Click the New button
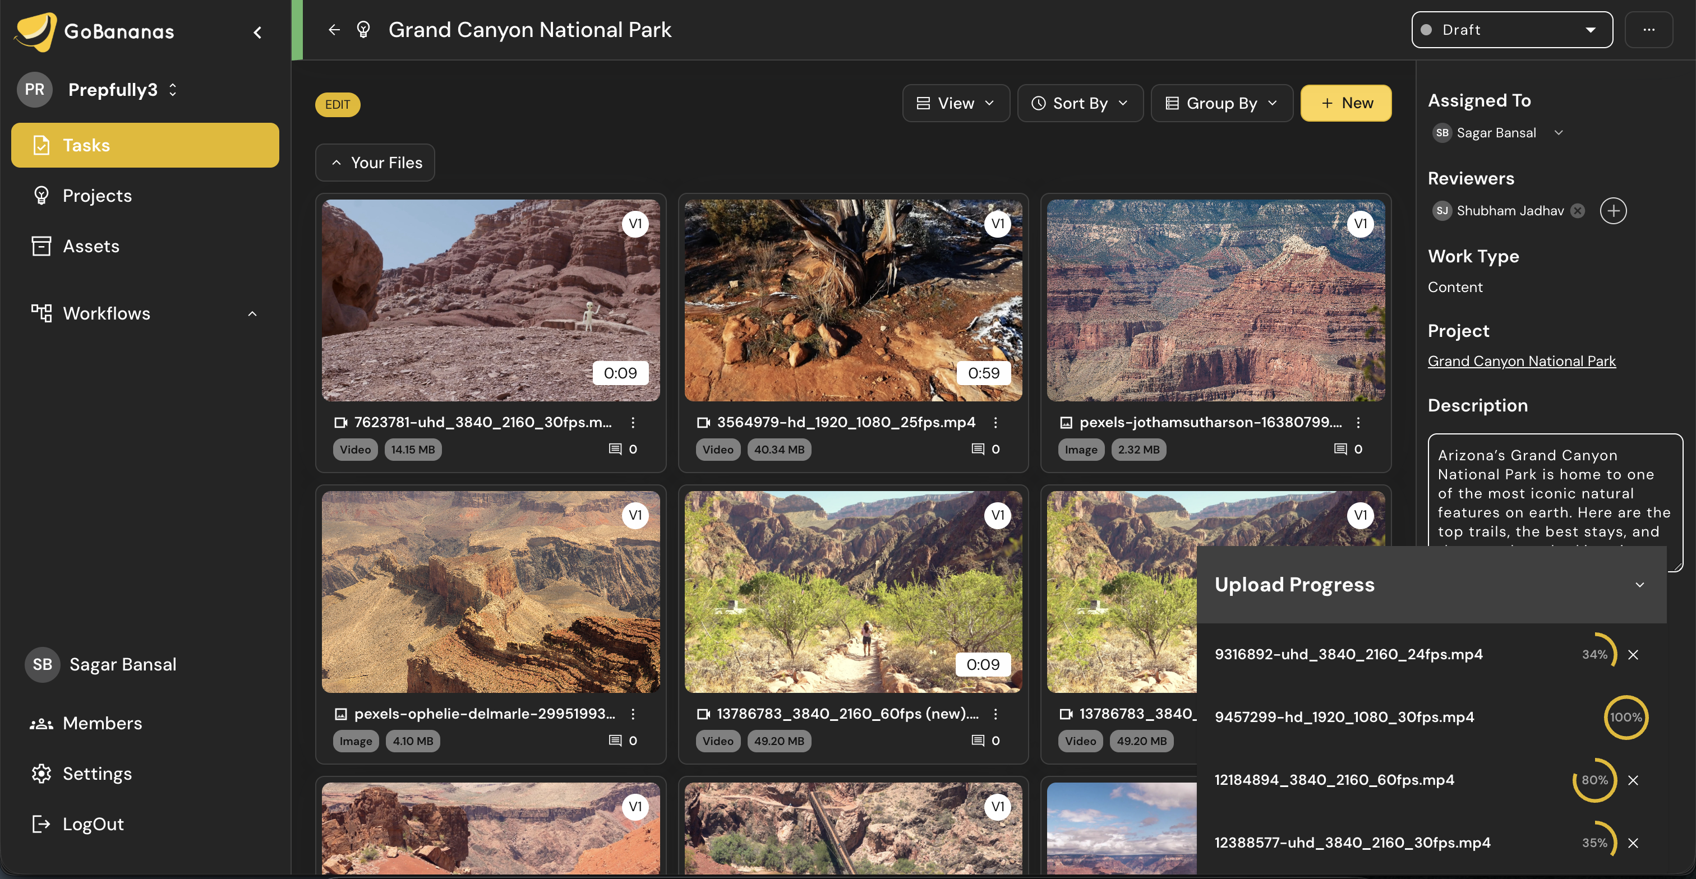This screenshot has height=879, width=1696. tap(1345, 103)
